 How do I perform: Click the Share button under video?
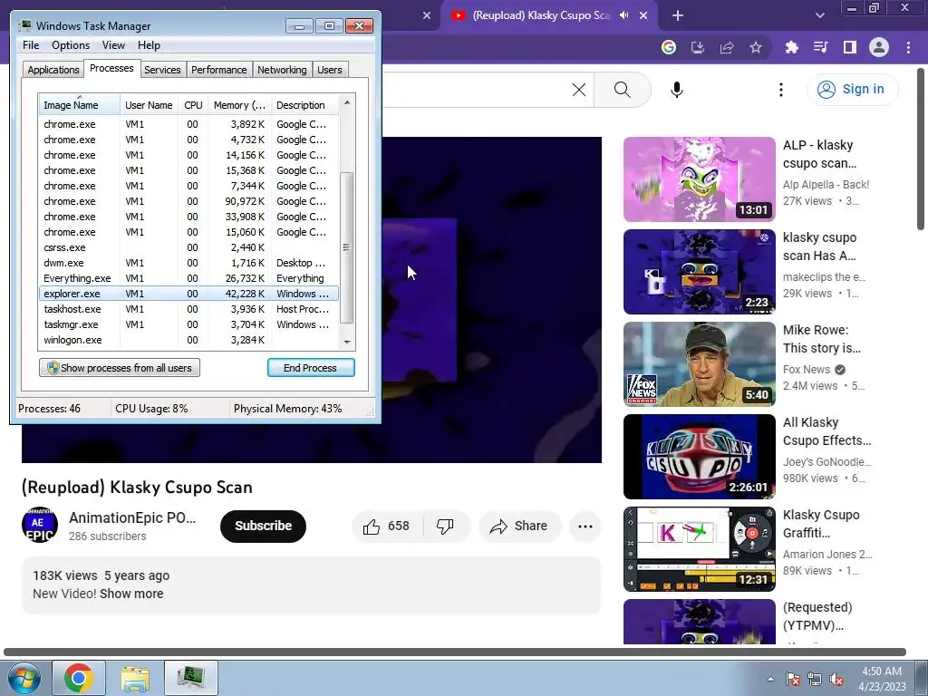coord(519,527)
